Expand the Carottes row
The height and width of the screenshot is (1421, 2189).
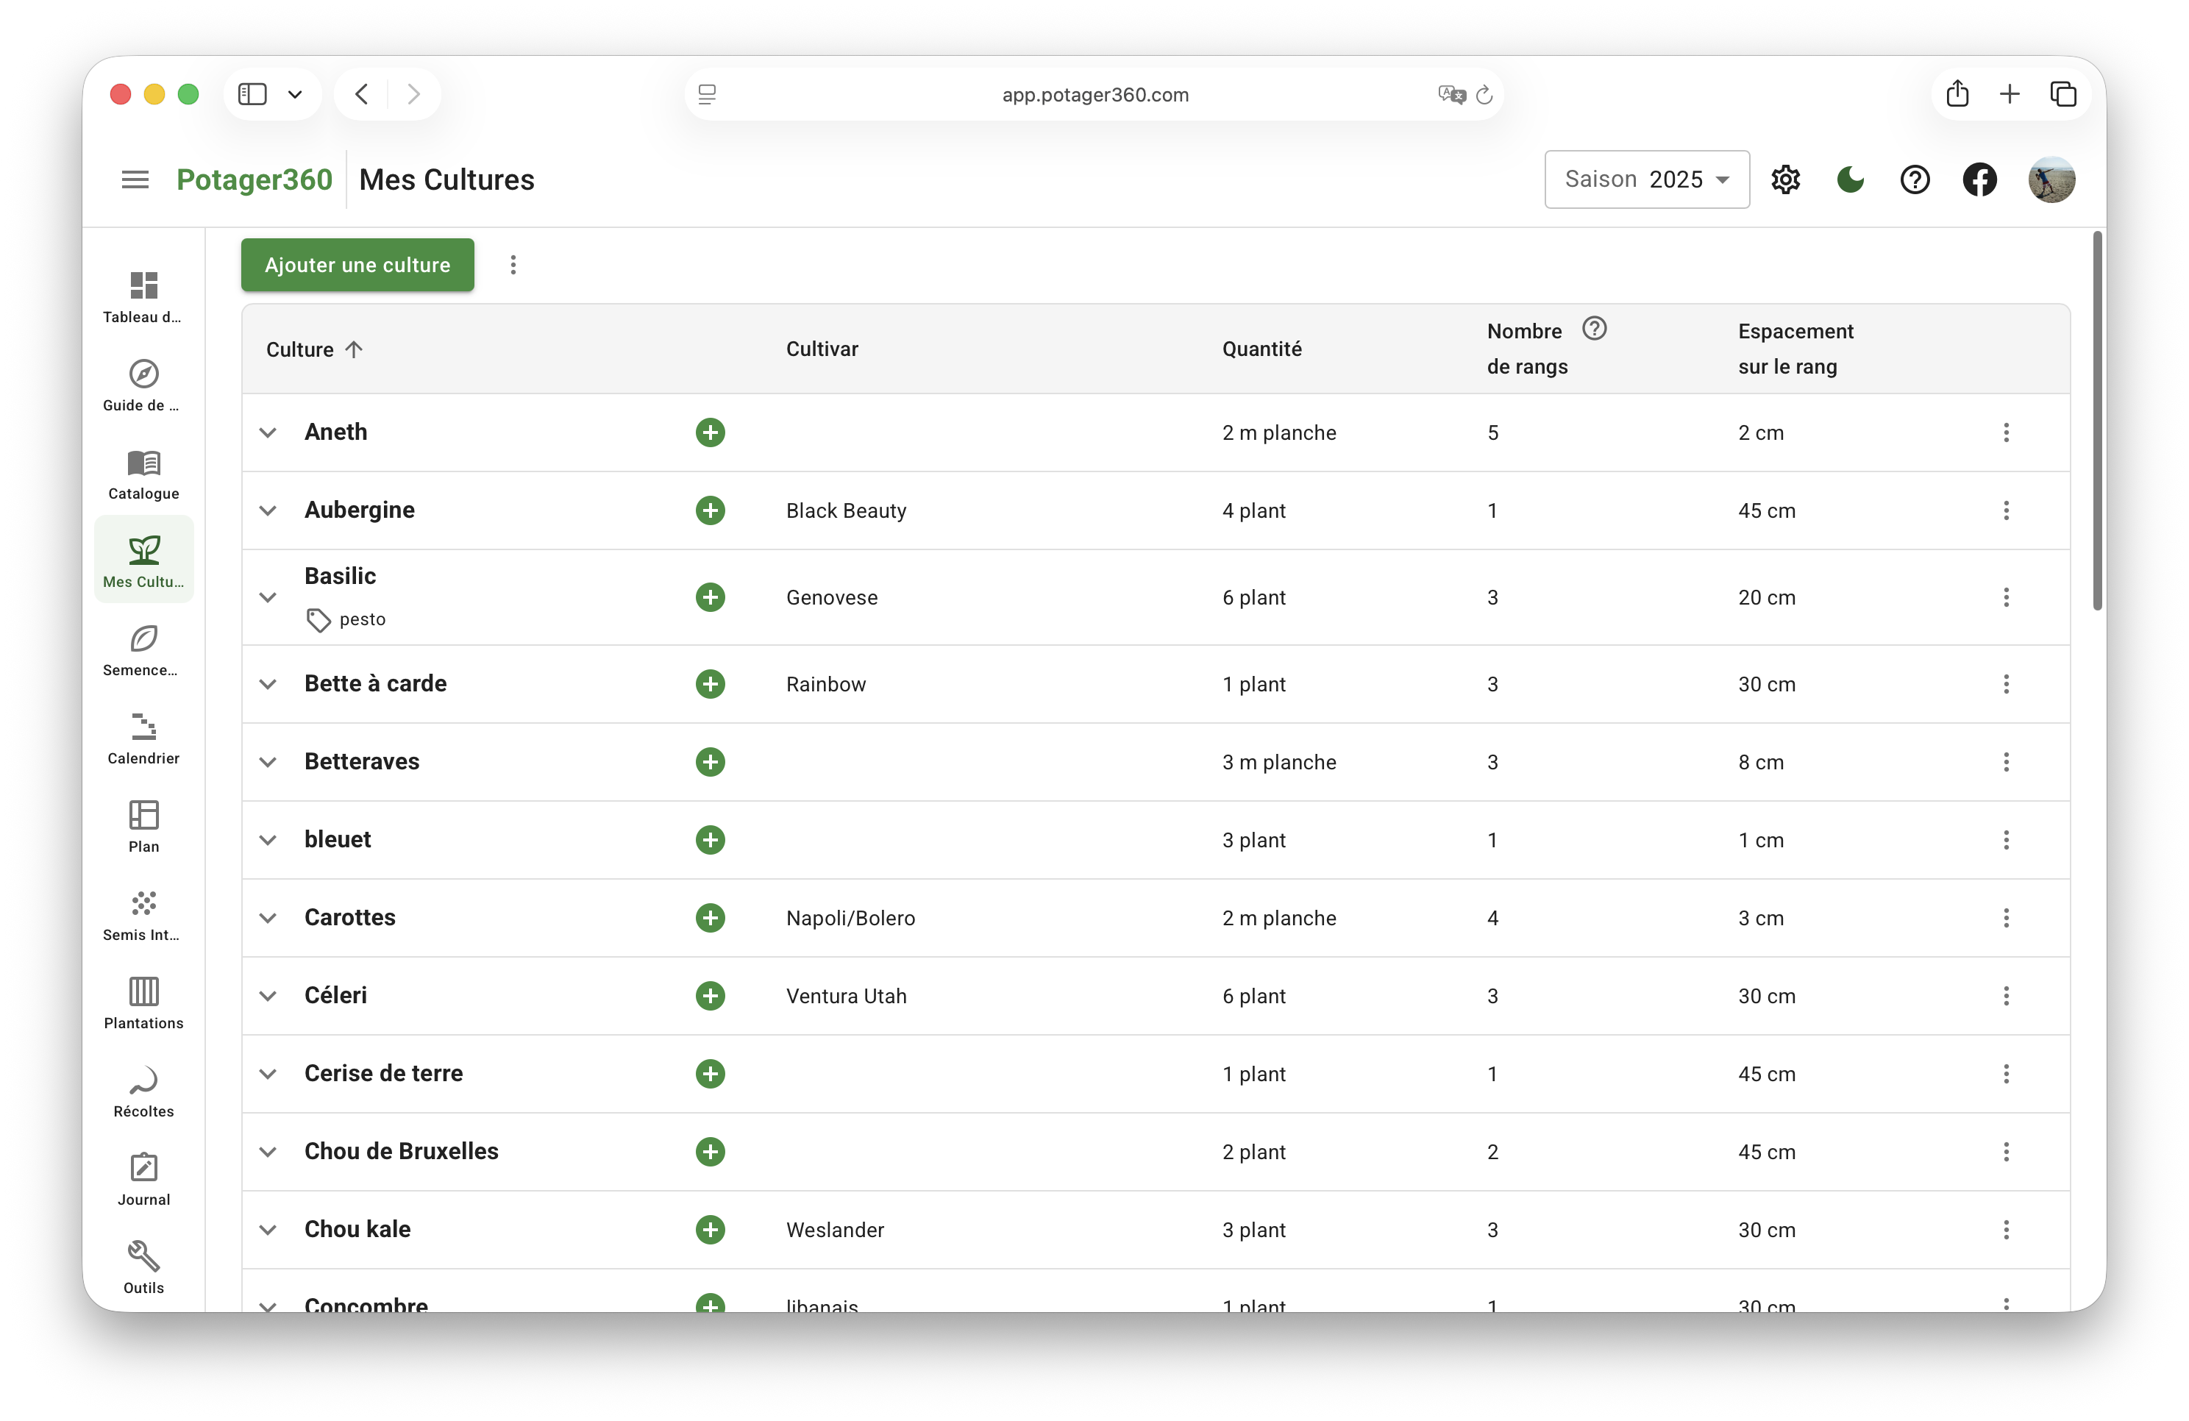click(268, 918)
